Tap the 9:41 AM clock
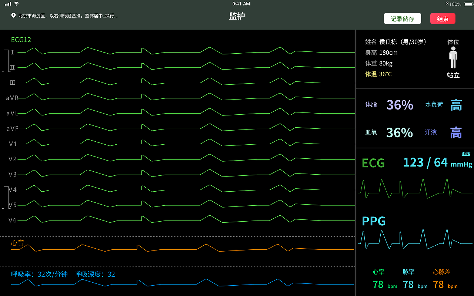 pyautogui.click(x=241, y=4)
